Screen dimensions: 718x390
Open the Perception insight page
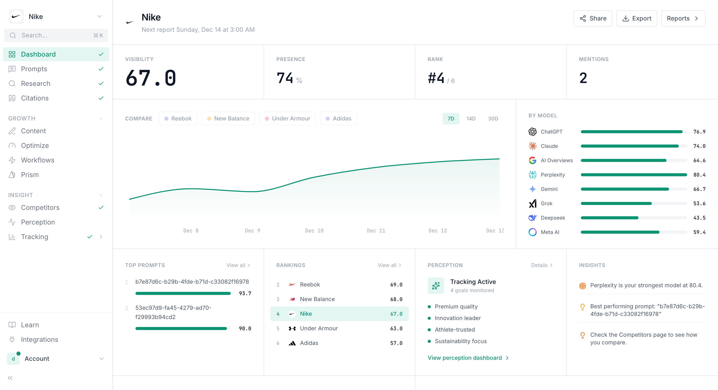[38, 222]
